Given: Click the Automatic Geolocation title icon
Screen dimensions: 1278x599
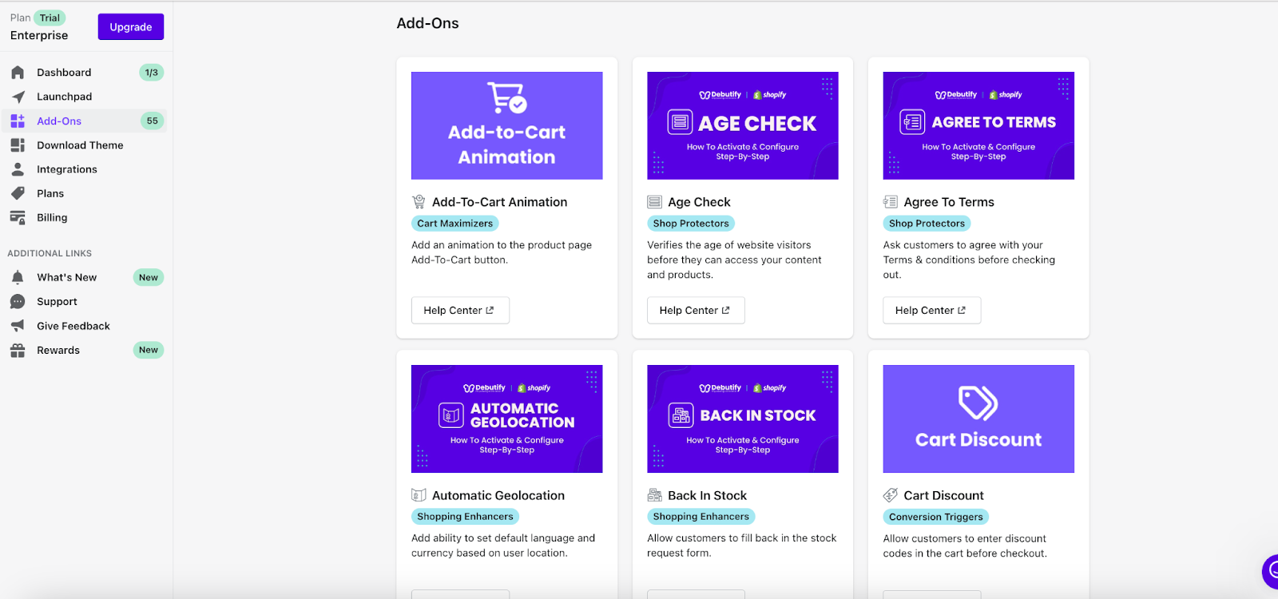Looking at the screenshot, I should pyautogui.click(x=419, y=495).
